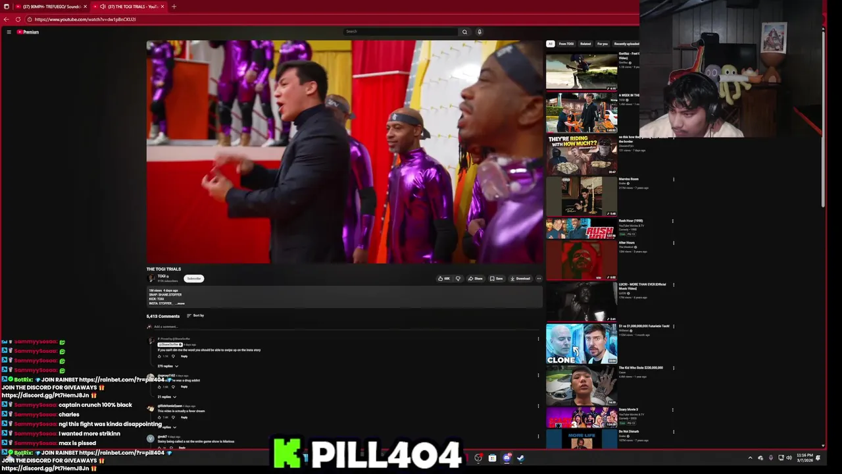Open options for After Hours video

673,243
